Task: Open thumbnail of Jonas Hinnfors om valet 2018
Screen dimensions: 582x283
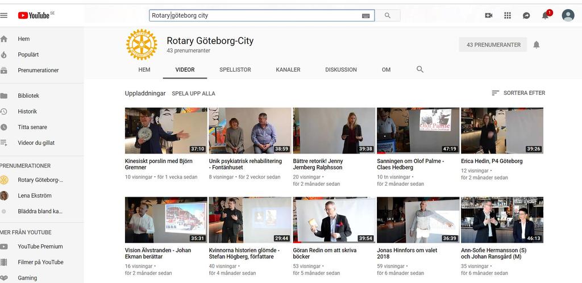Action: 418,219
